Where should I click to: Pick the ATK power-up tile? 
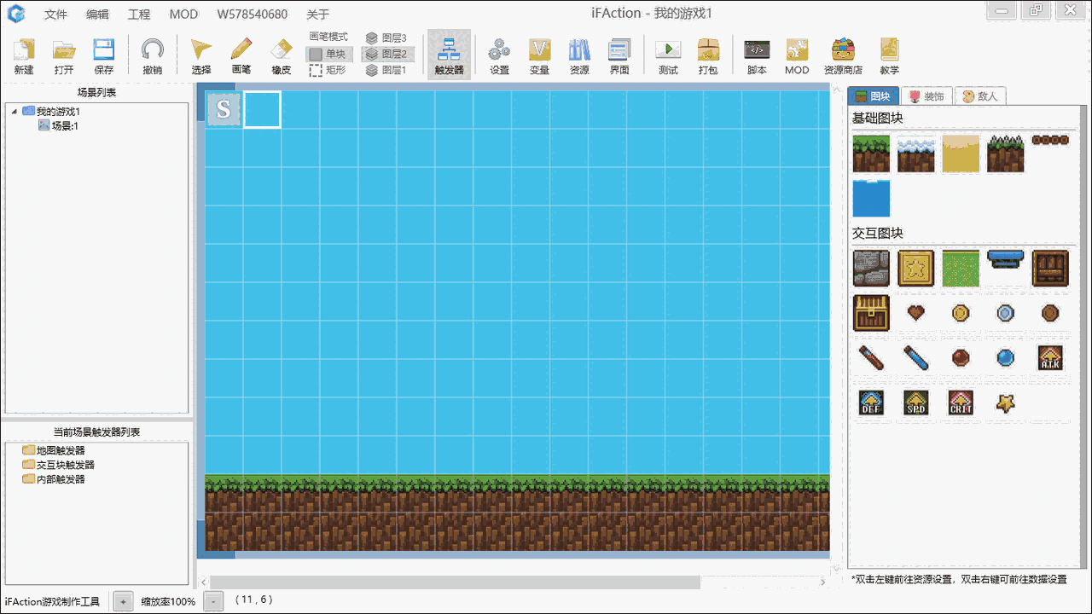pos(1050,357)
